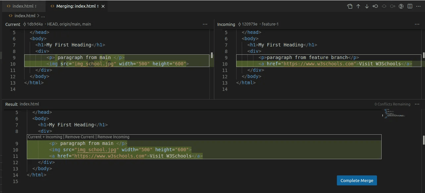Click Remove Incoming in the result editor
The width and height of the screenshot is (425, 193).
(x=113, y=137)
